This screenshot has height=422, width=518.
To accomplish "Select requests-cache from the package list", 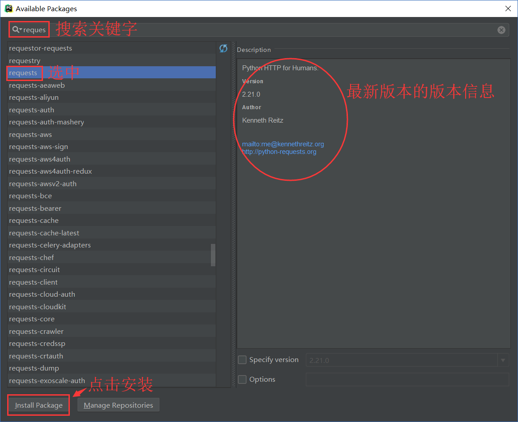I will point(34,221).
